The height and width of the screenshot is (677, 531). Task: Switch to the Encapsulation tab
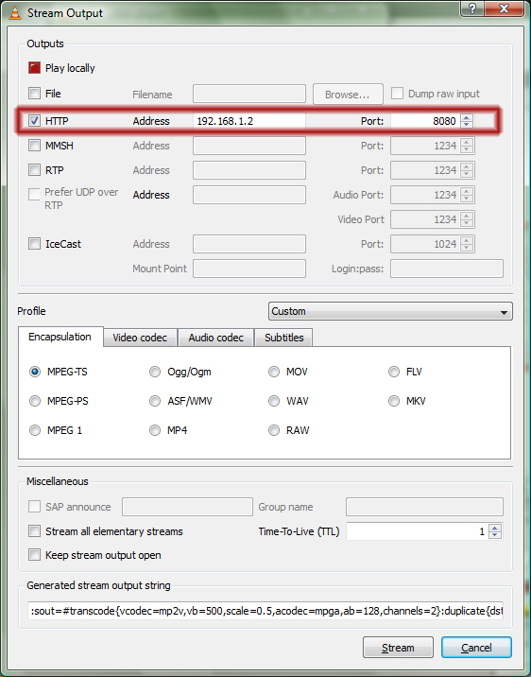(60, 337)
